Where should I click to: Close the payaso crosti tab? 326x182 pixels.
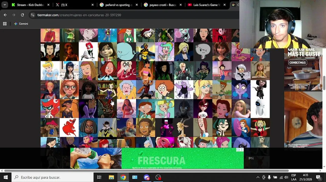pos(181,5)
